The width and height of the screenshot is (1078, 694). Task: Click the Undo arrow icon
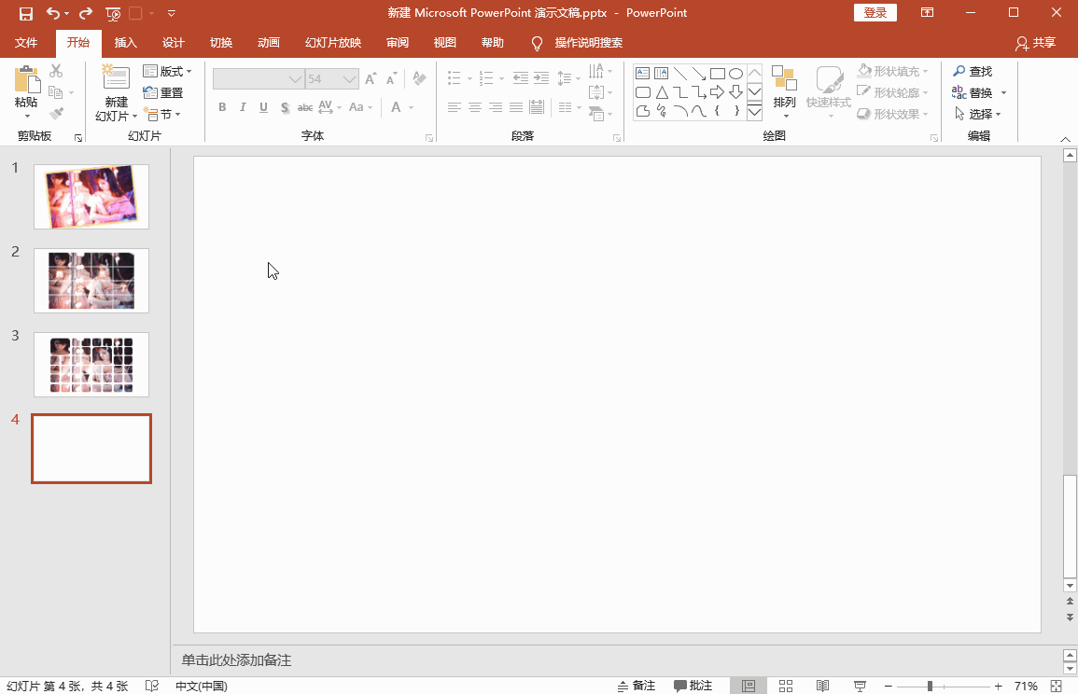tap(53, 13)
